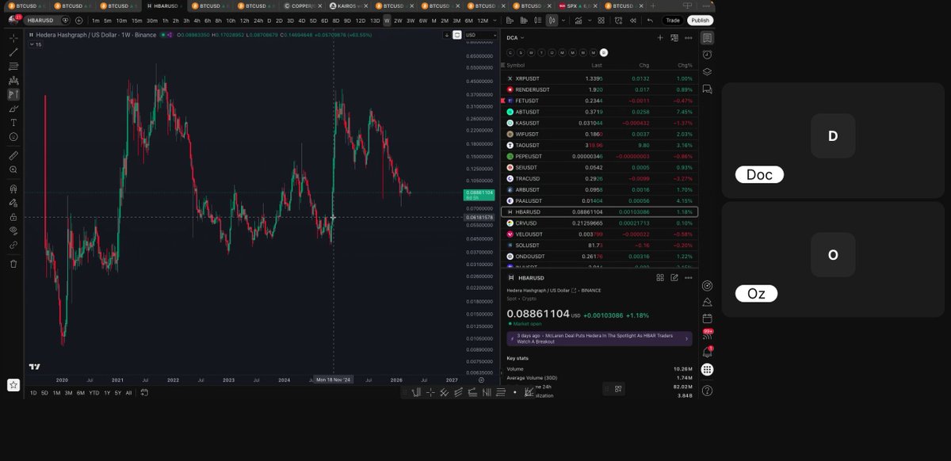Toggle magnet mode for drawings

point(13,189)
